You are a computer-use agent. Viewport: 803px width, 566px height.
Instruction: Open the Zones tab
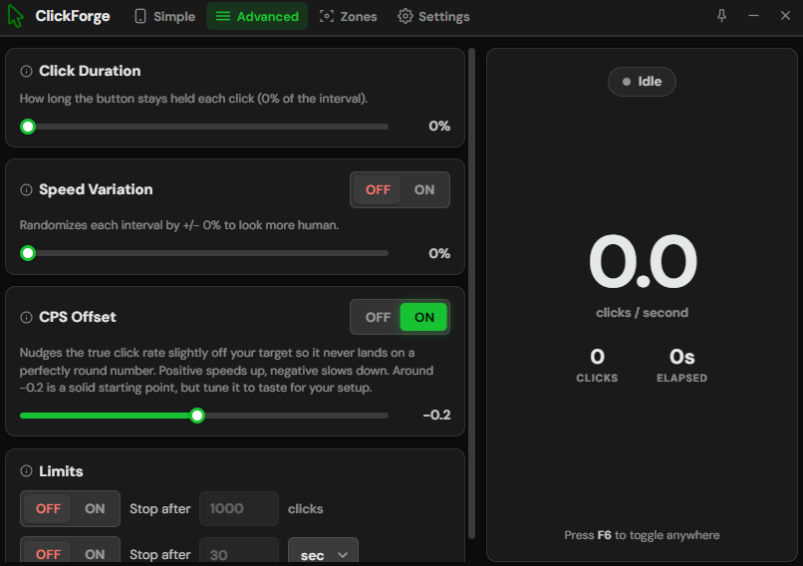(349, 16)
